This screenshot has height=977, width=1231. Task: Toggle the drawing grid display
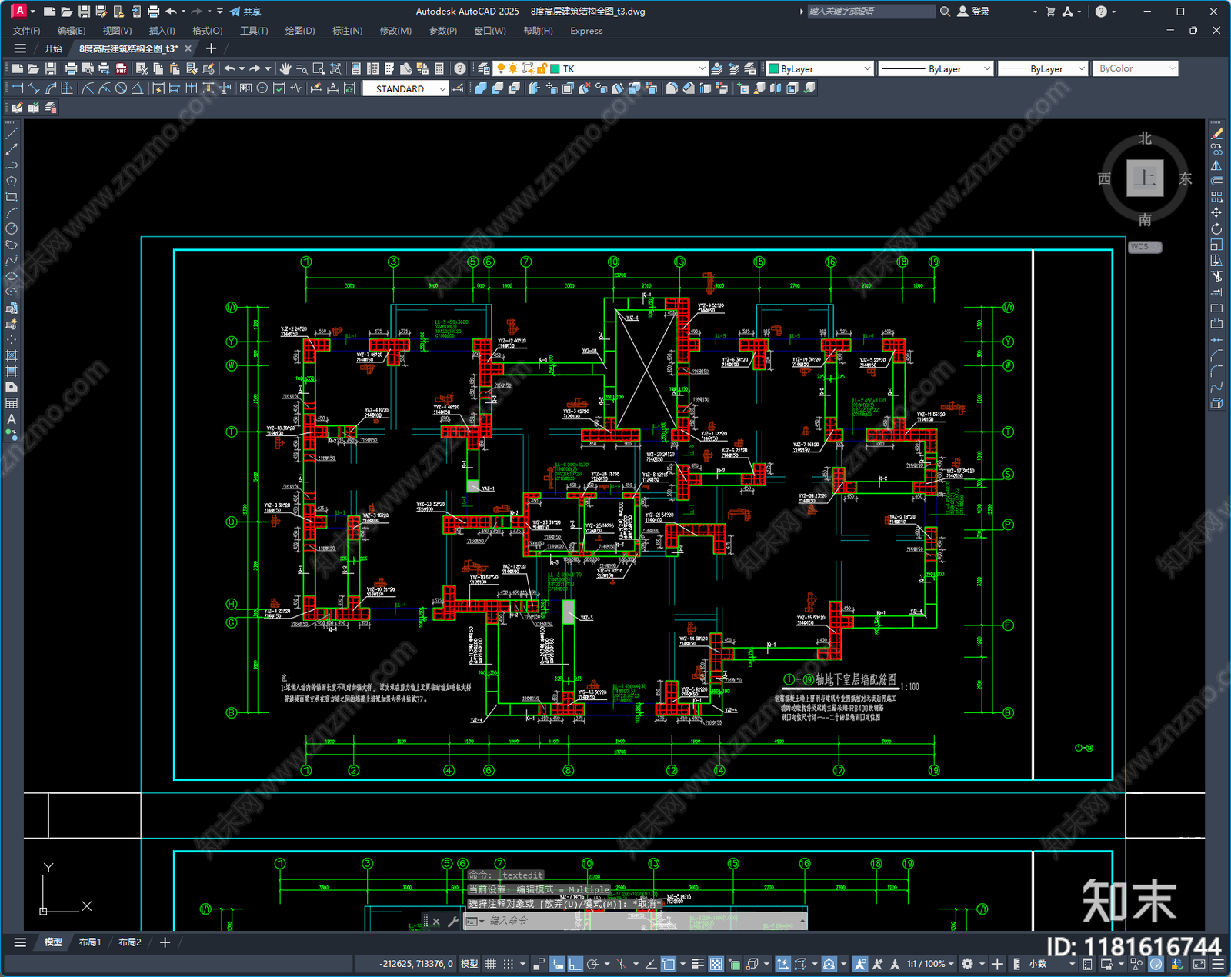pyautogui.click(x=490, y=964)
